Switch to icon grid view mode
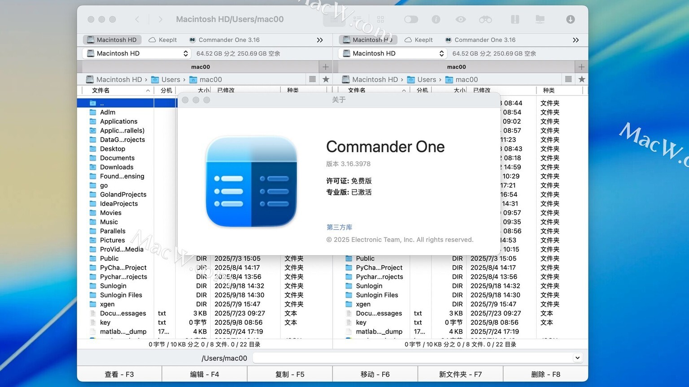Image resolution: width=689 pixels, height=387 pixels. [380, 19]
